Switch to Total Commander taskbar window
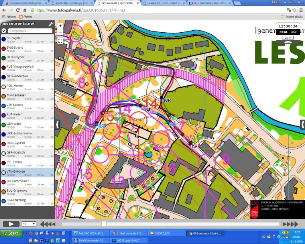The height and width of the screenshot is (244, 305). click(90, 240)
